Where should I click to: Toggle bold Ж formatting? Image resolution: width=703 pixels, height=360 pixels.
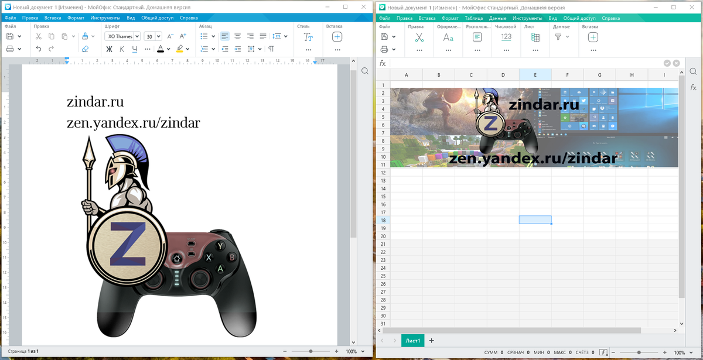109,49
